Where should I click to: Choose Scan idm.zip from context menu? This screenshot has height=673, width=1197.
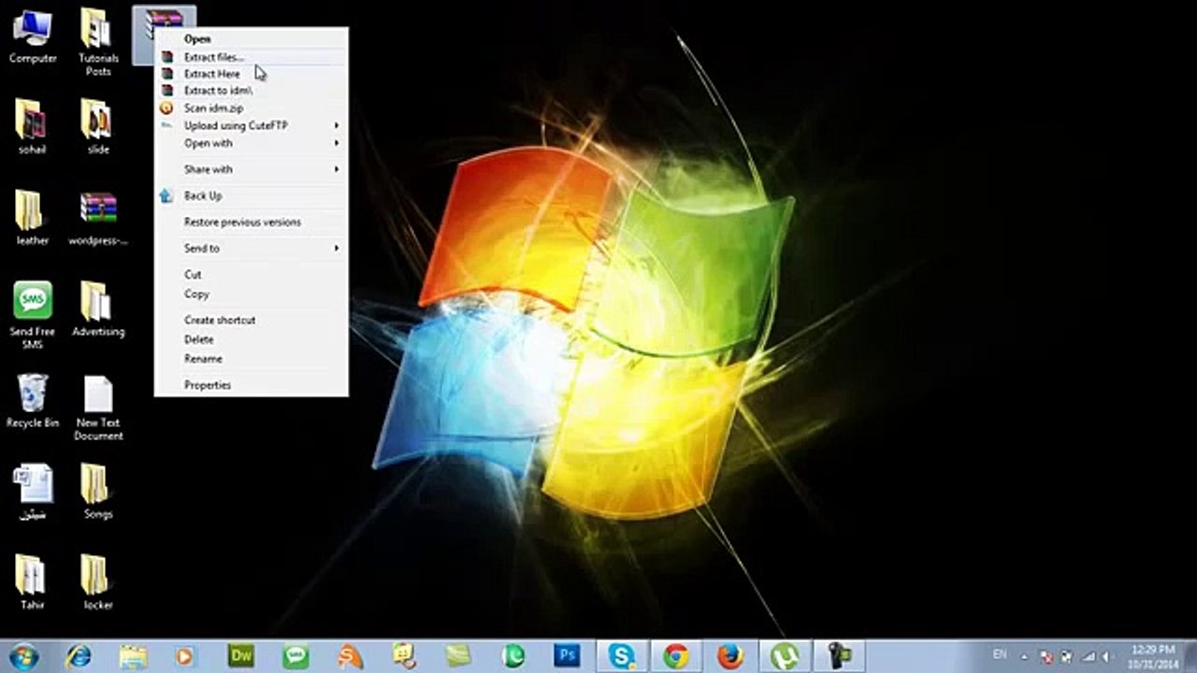coord(252,108)
